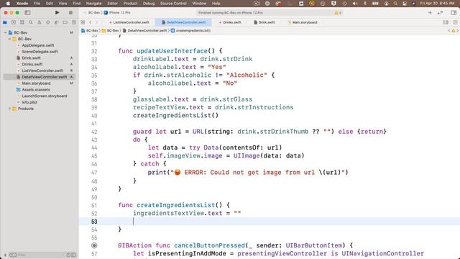This screenshot has width=460, height=259.
Task: Open Spotlight search in menu bar
Action: coord(395,4)
